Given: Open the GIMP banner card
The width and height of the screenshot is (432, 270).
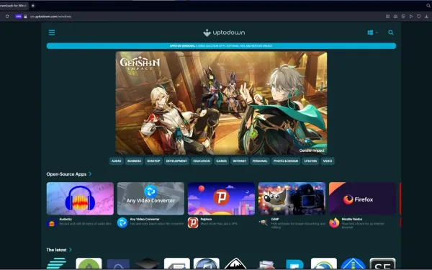Looking at the screenshot, I should tap(292, 199).
